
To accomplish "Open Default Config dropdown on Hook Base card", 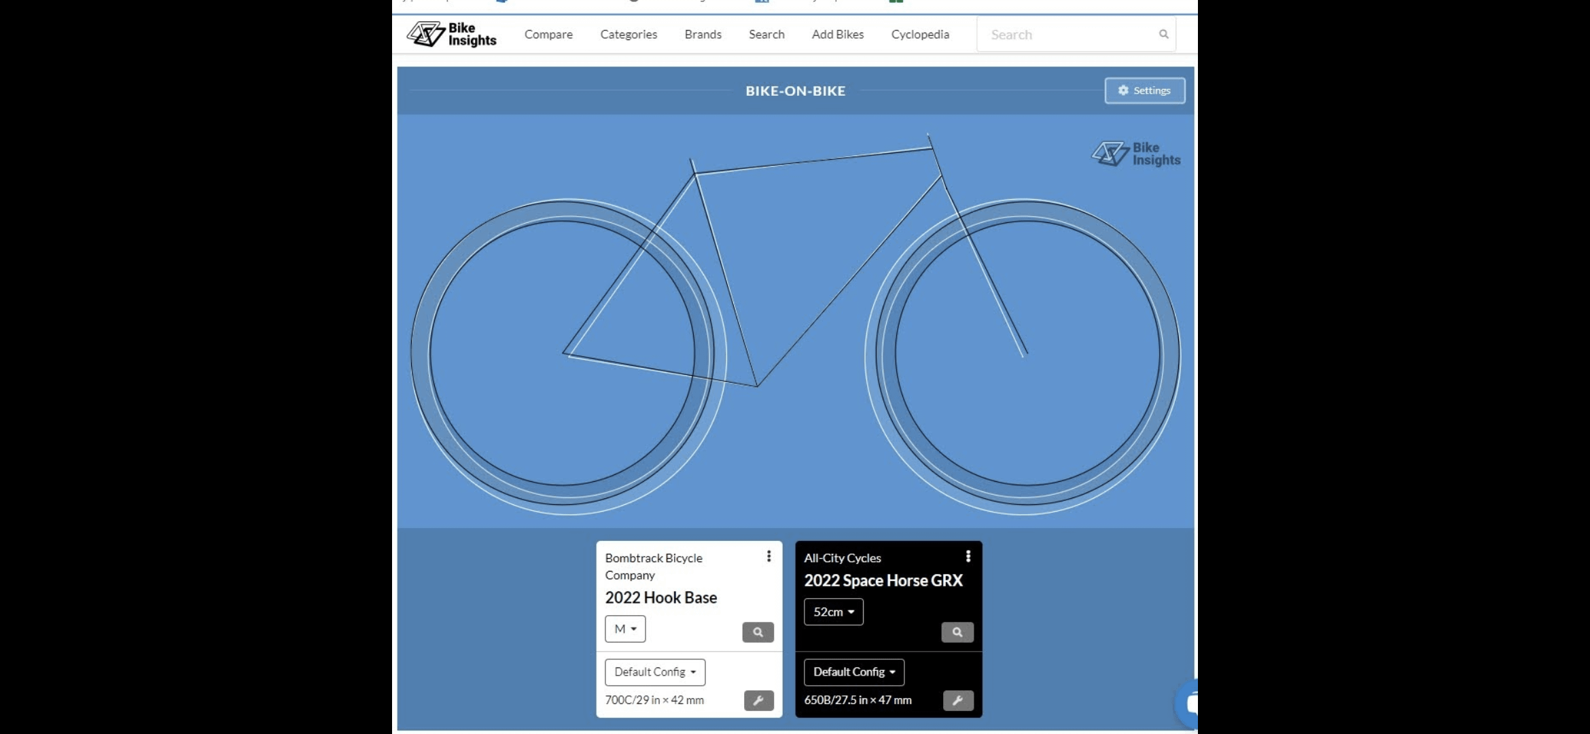I will (x=655, y=672).
